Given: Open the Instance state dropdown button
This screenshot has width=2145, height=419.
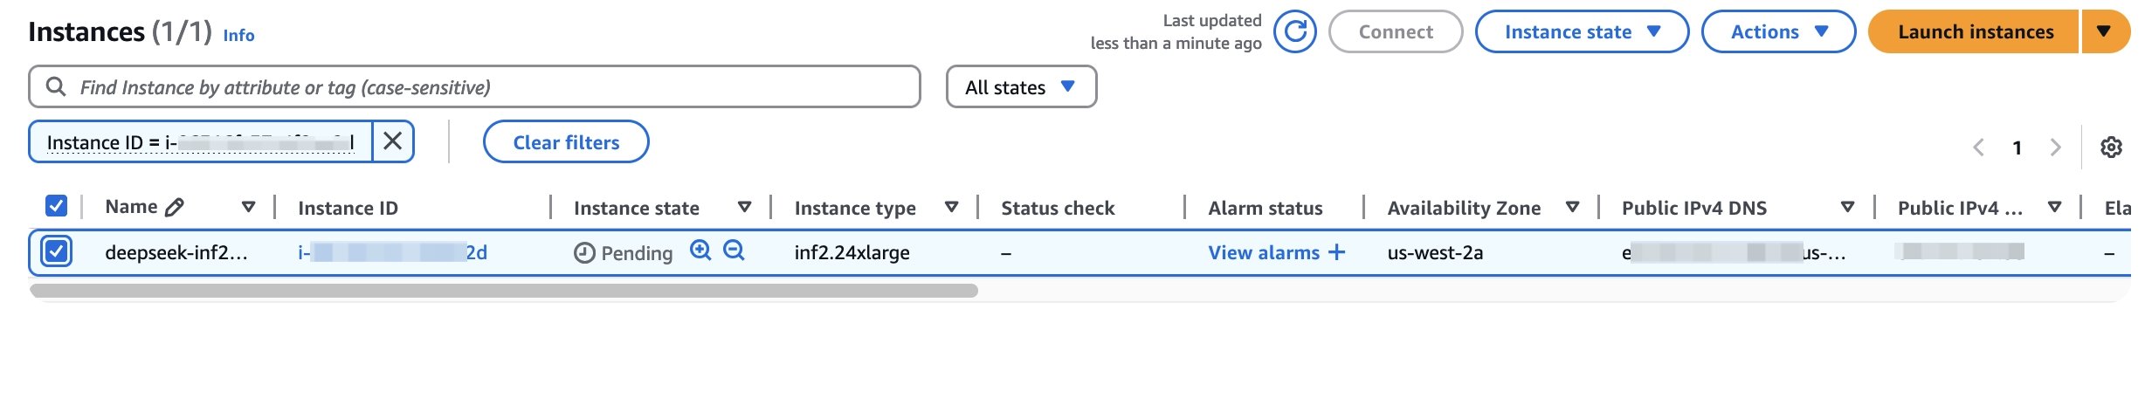Looking at the screenshot, I should coord(1582,31).
